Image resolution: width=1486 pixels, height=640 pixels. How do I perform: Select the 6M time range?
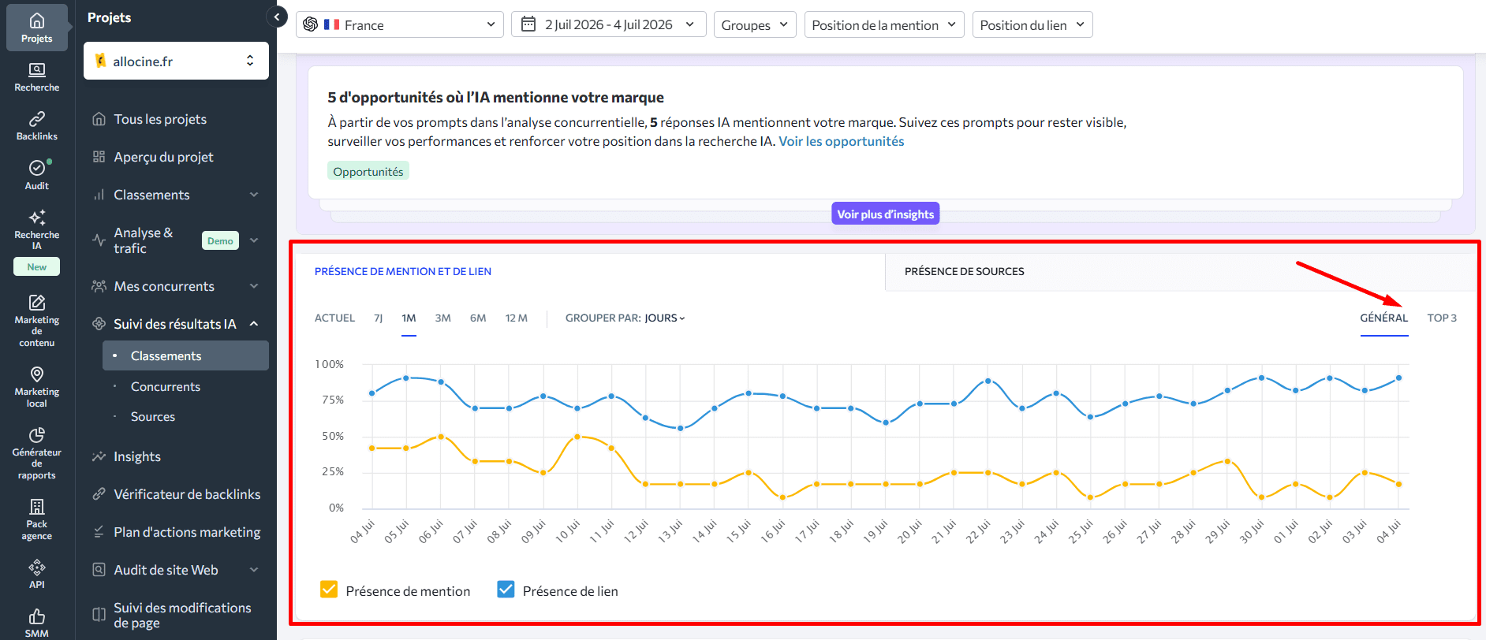click(x=478, y=318)
